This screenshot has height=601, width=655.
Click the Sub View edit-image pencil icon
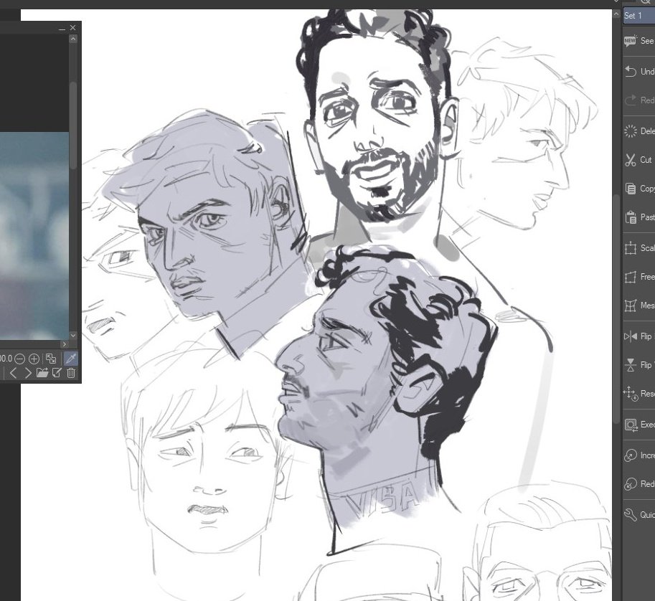pyautogui.click(x=57, y=372)
